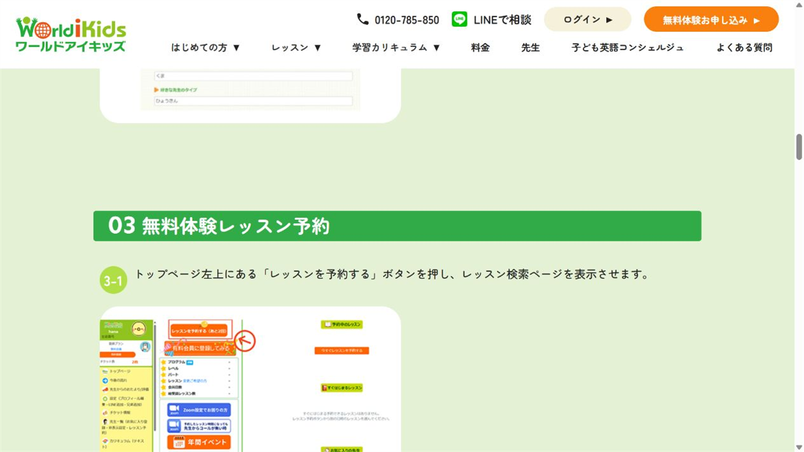This screenshot has width=804, height=452.
Task: Open the WorldiKids logo home link
Action: tap(71, 34)
